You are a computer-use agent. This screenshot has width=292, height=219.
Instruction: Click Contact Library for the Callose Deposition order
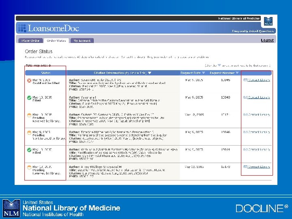pos(259,97)
